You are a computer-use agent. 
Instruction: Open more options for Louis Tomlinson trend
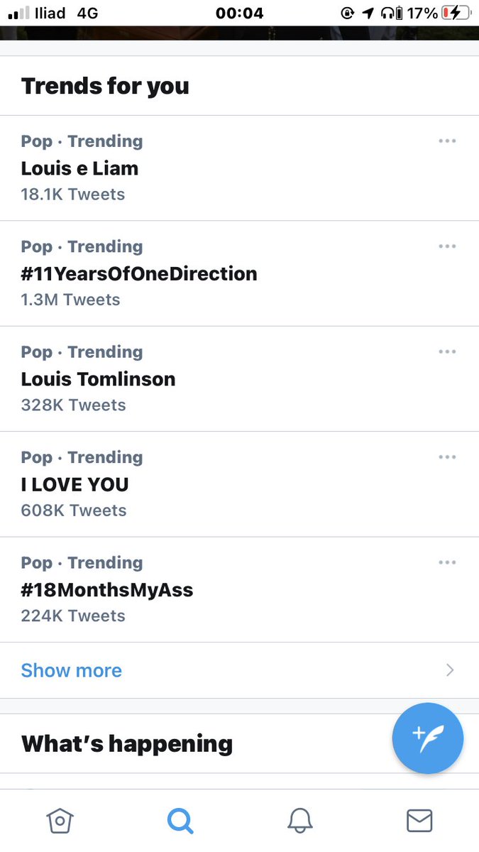pos(447,351)
